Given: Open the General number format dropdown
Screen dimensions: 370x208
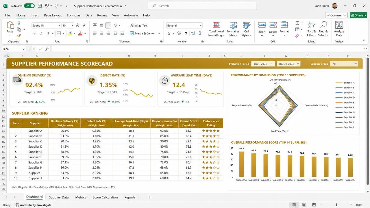Looking at the screenshot, I should coord(201,25).
